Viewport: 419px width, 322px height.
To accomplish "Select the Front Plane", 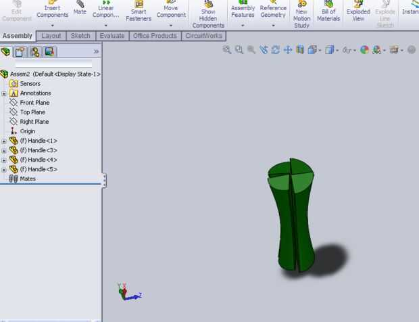I will pyautogui.click(x=29, y=103).
